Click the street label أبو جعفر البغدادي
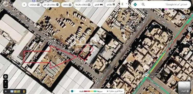This screenshot has height=94, width=193. pos(162,21)
